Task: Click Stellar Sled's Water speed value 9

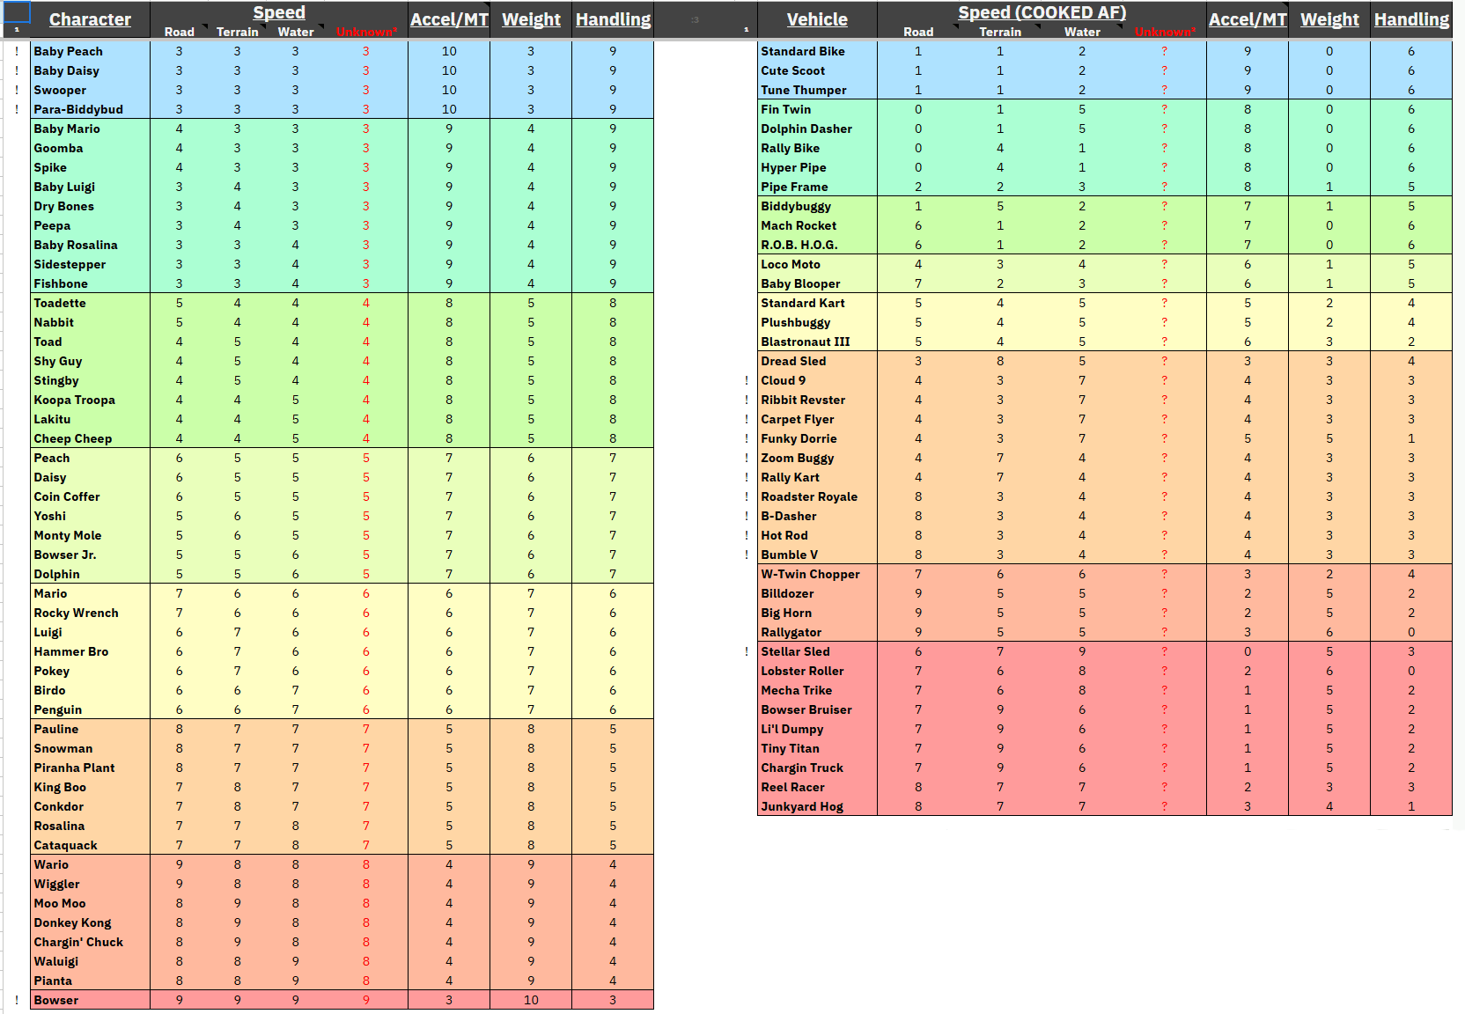Action: [1082, 651]
